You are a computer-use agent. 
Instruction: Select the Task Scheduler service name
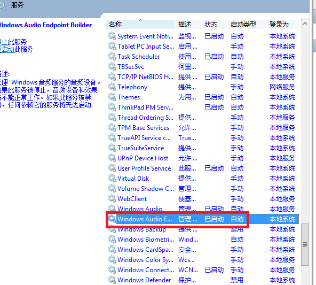point(139,57)
